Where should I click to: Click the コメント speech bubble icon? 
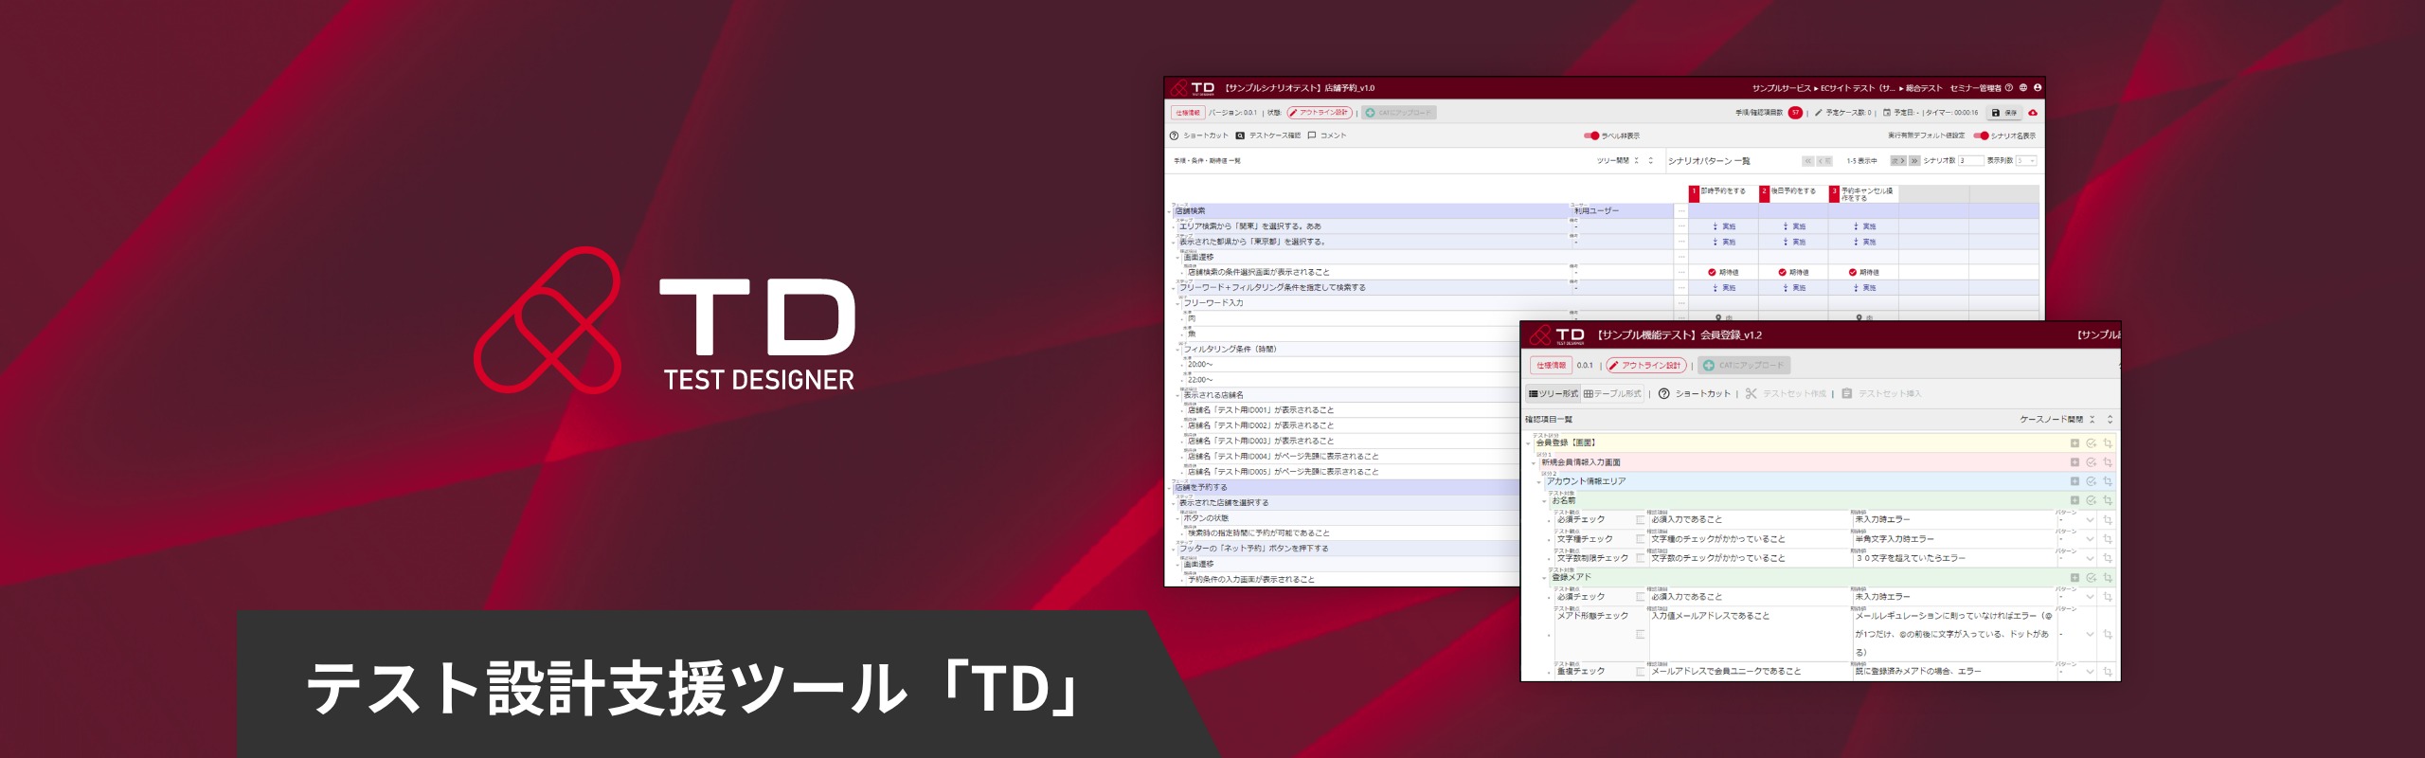click(x=1312, y=135)
